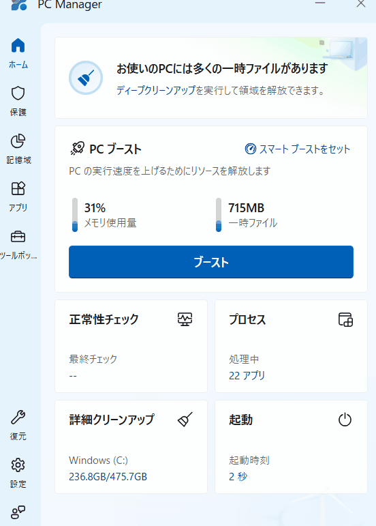
Task: Open the ツールボックス toolbox briefcase icon
Action: click(18, 237)
